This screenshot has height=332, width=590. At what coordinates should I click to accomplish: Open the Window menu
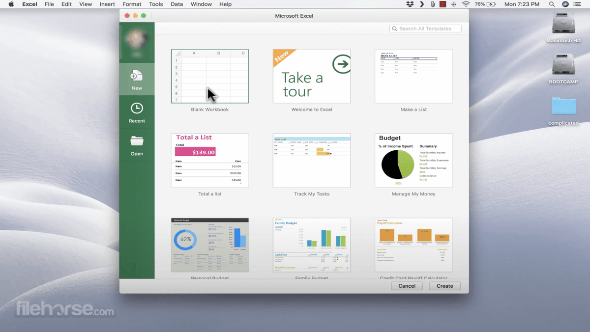click(201, 4)
